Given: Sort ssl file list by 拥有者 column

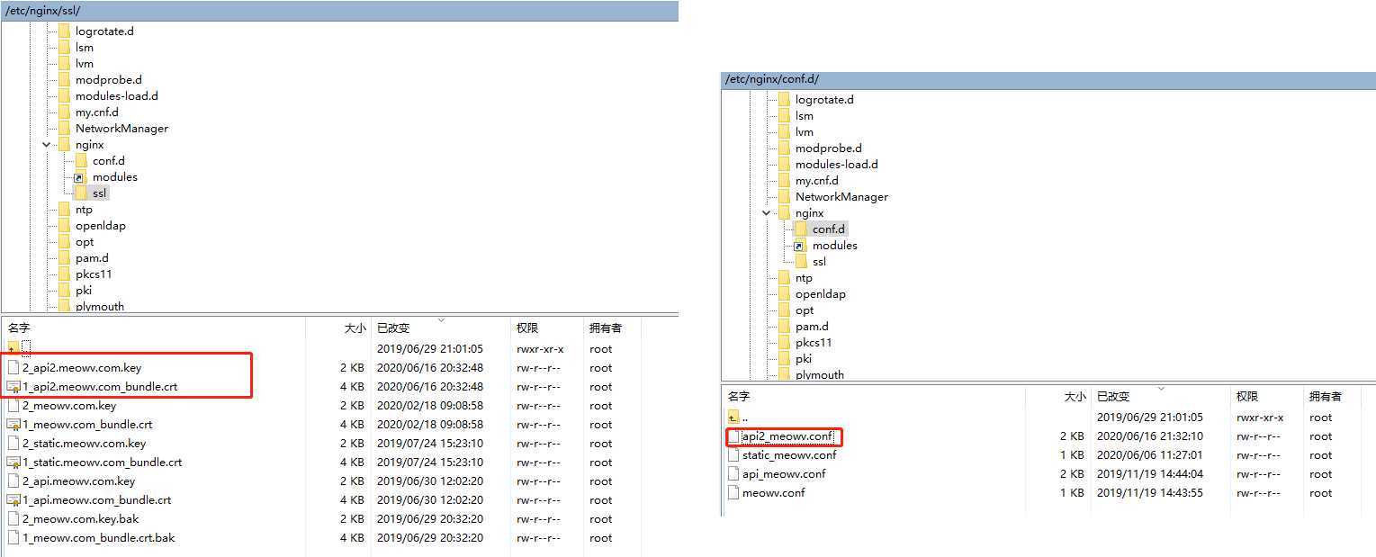Looking at the screenshot, I should tap(612, 328).
